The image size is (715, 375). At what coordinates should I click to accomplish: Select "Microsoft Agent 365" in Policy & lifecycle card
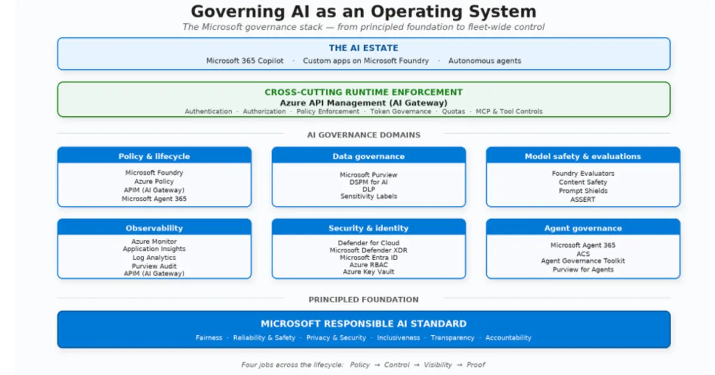pos(154,199)
